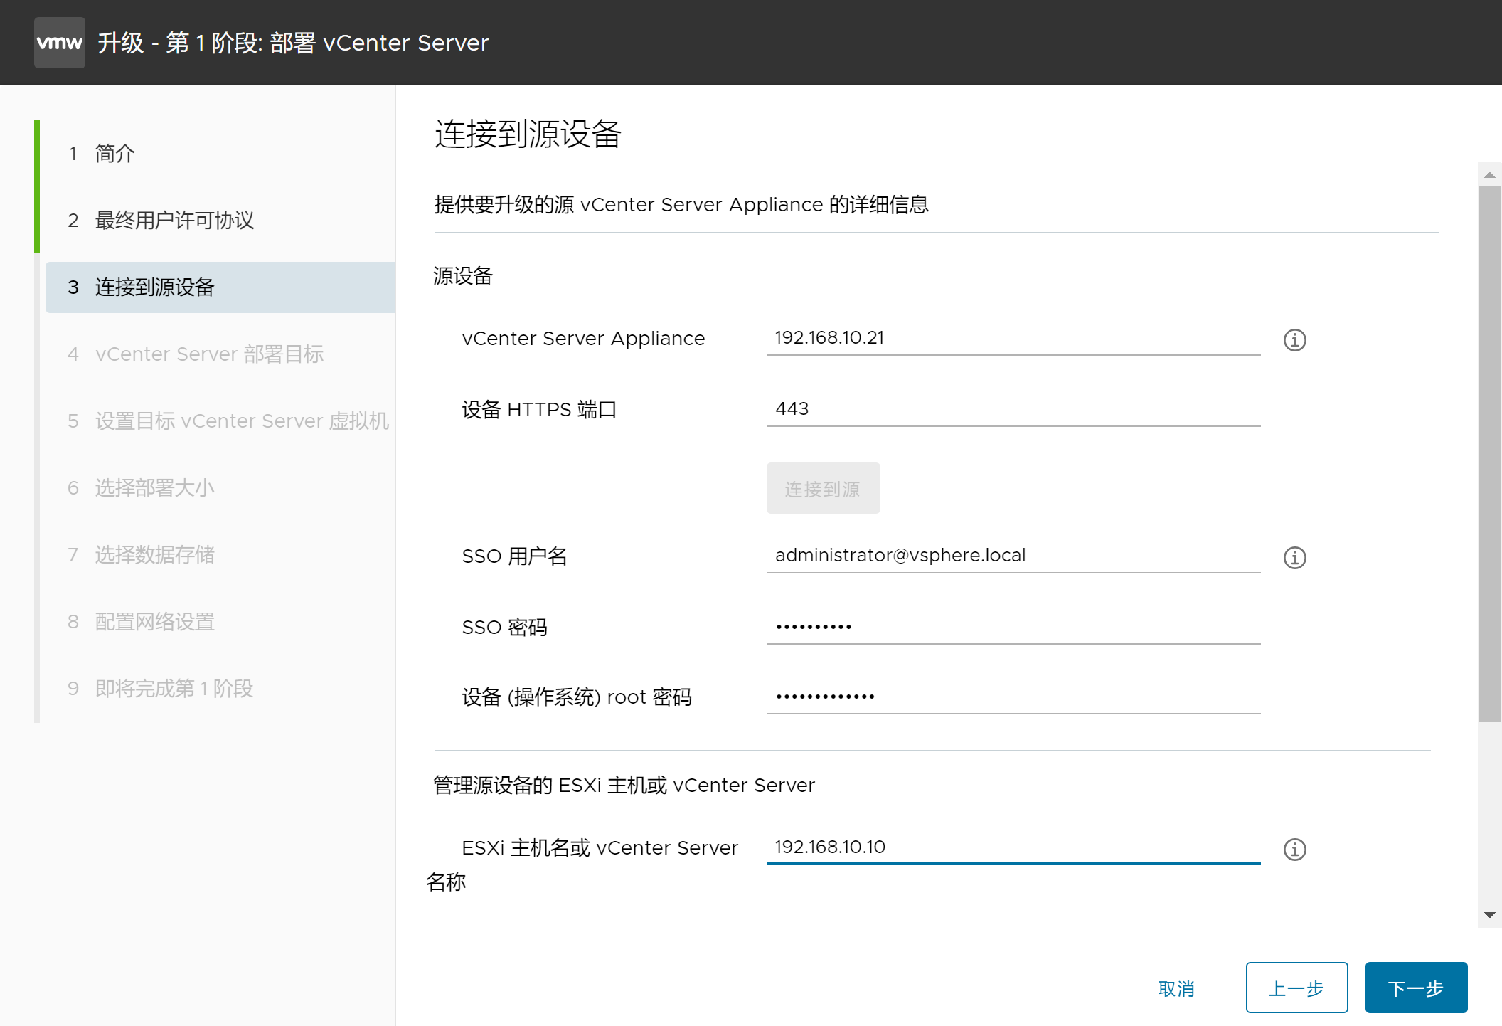
Task: Click the scrollbar up arrow
Action: pos(1490,175)
